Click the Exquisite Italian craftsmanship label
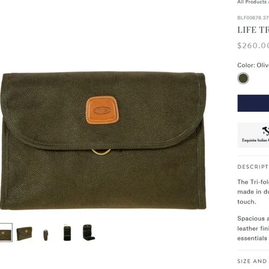This screenshot has height=269, width=269. [x=256, y=141]
